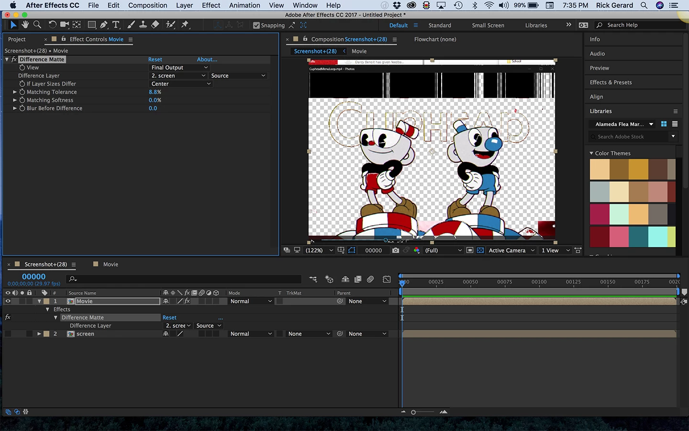
Task: Open the Full resolution dropdown
Action: [x=443, y=250]
